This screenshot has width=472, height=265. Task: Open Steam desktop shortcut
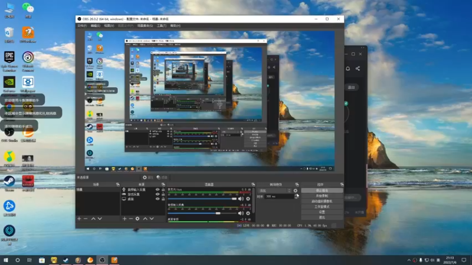(x=9, y=183)
